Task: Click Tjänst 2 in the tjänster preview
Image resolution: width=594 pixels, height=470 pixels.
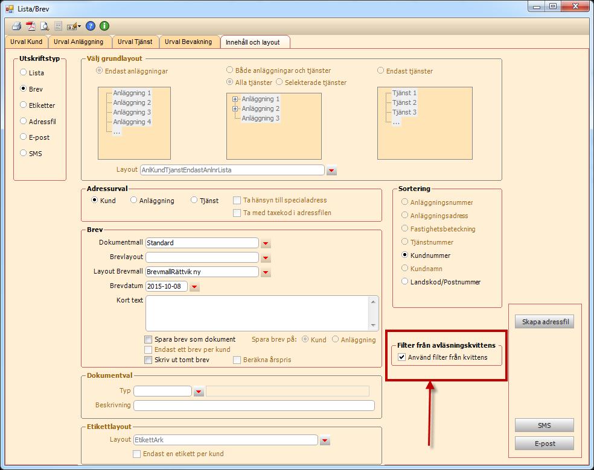Action: pos(404,102)
